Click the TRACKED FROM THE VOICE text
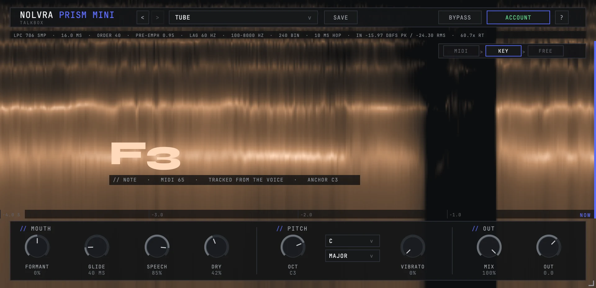 tap(246, 180)
